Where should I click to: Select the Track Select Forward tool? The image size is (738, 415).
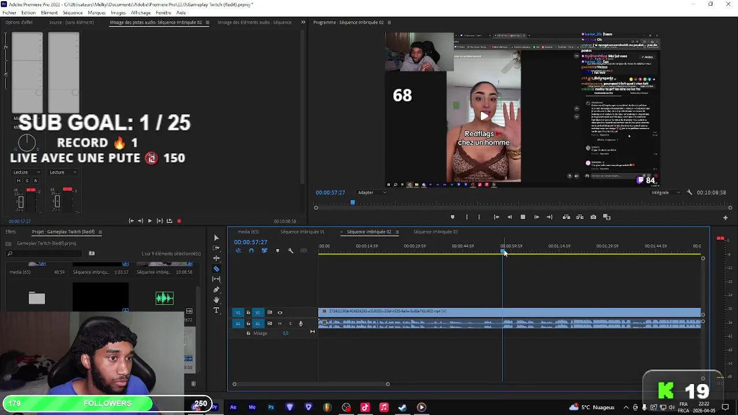click(x=216, y=248)
